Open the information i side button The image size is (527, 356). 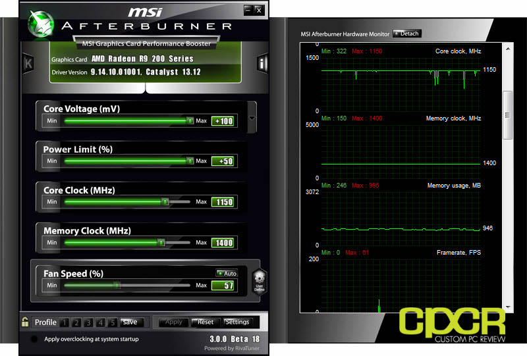coord(262,63)
